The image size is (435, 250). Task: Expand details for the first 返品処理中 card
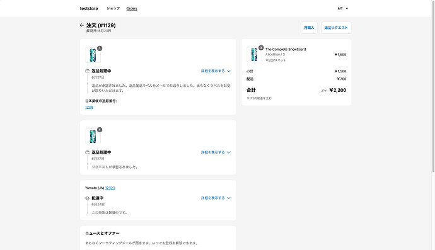[x=216, y=71]
